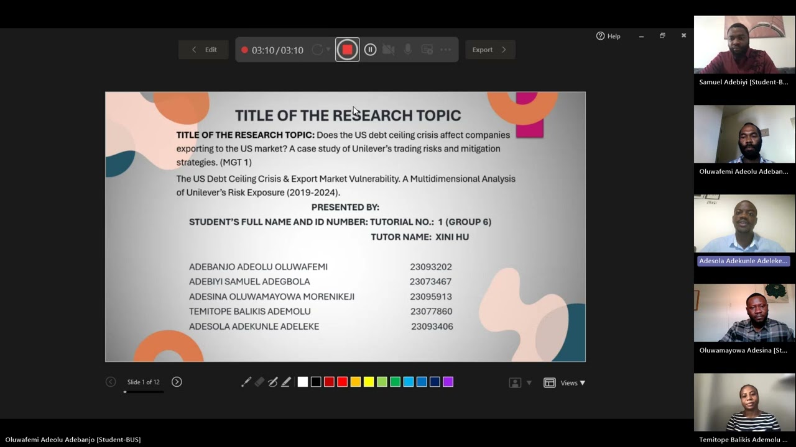Viewport: 796px width, 447px height.
Task: Click the Slide 1 of 12 label
Action: coord(144,382)
